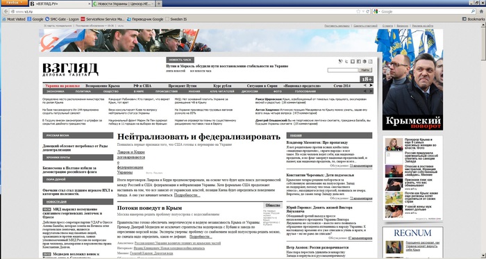
Task: Click the Общество tag near Потоки article
Action: pos(273,206)
